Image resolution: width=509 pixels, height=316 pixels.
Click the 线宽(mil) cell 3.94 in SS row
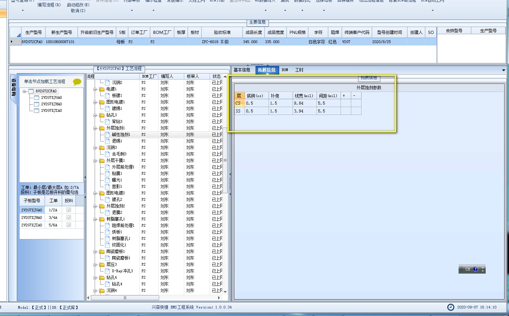(305, 111)
